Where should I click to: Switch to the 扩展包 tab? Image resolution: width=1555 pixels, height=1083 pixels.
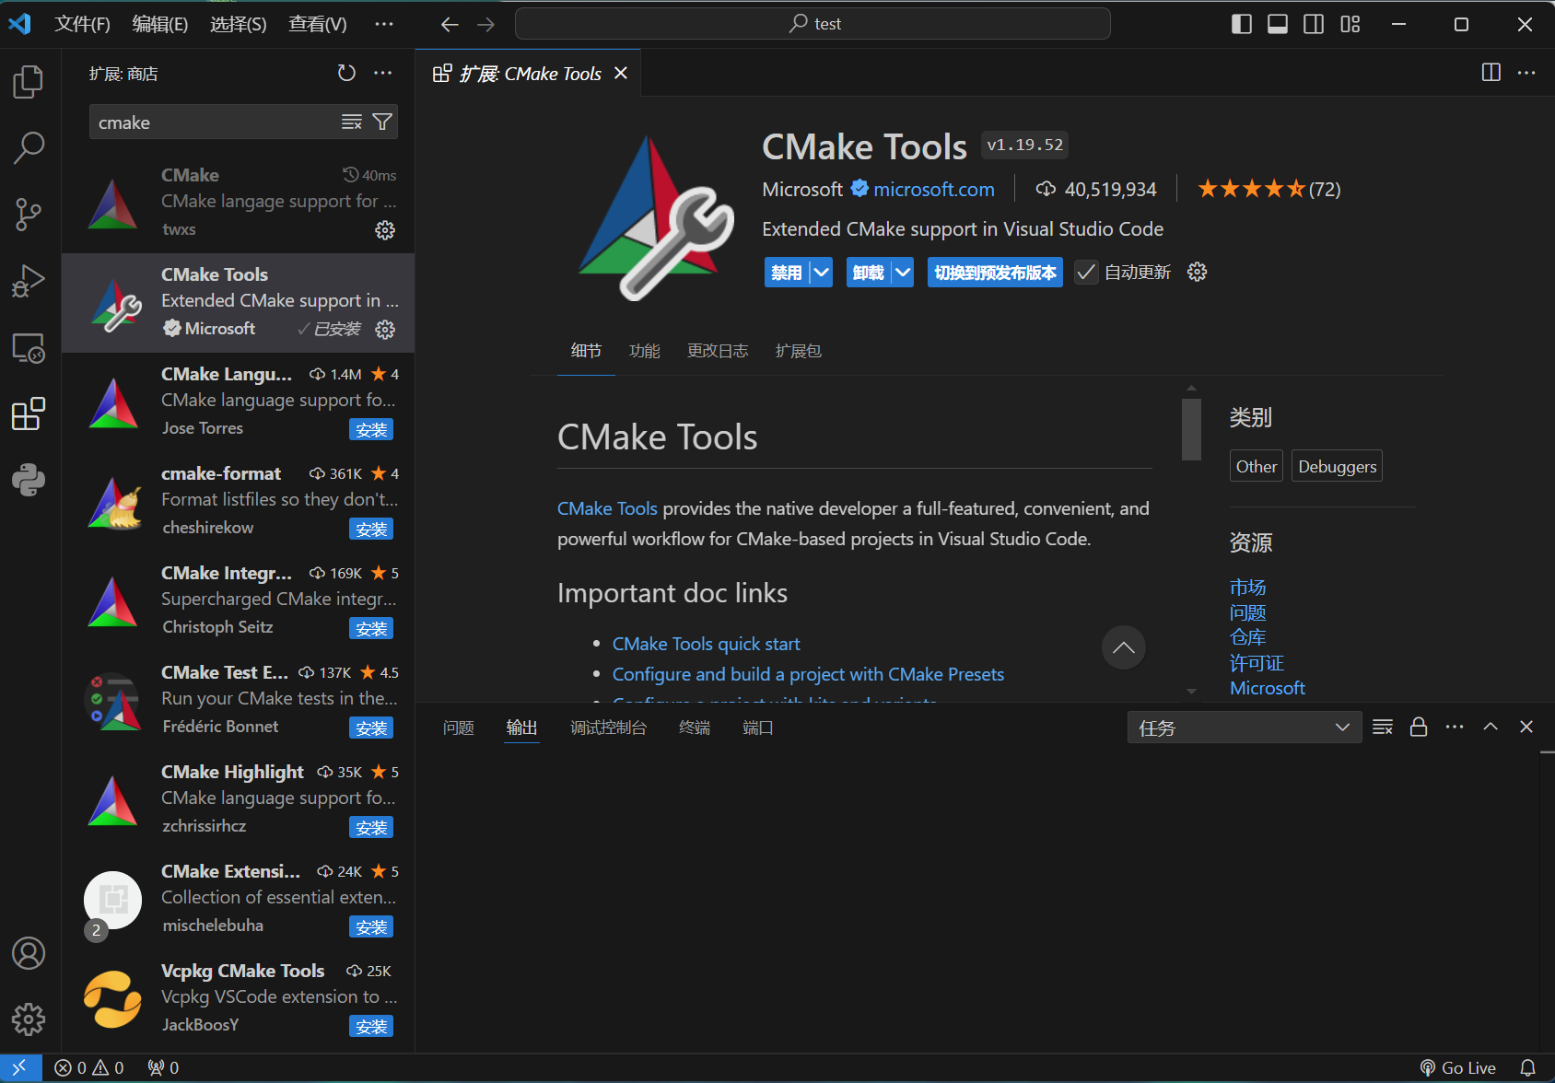(x=799, y=351)
